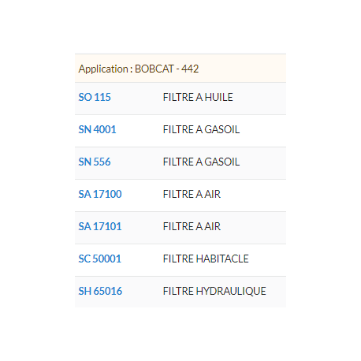Select FILTRE A GASOIL text beside SN 4001
Viewport: 361px width, 361px height.
pos(201,129)
